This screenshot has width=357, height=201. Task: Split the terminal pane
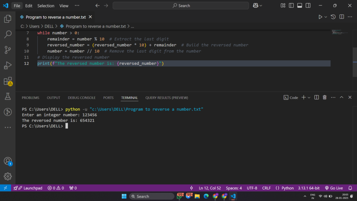pos(317,98)
